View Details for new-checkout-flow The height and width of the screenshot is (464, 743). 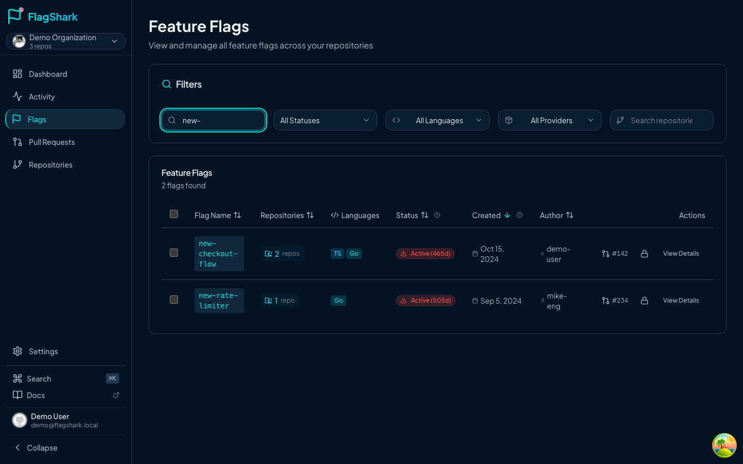click(x=681, y=254)
